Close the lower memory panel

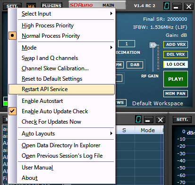tap(161, 120)
